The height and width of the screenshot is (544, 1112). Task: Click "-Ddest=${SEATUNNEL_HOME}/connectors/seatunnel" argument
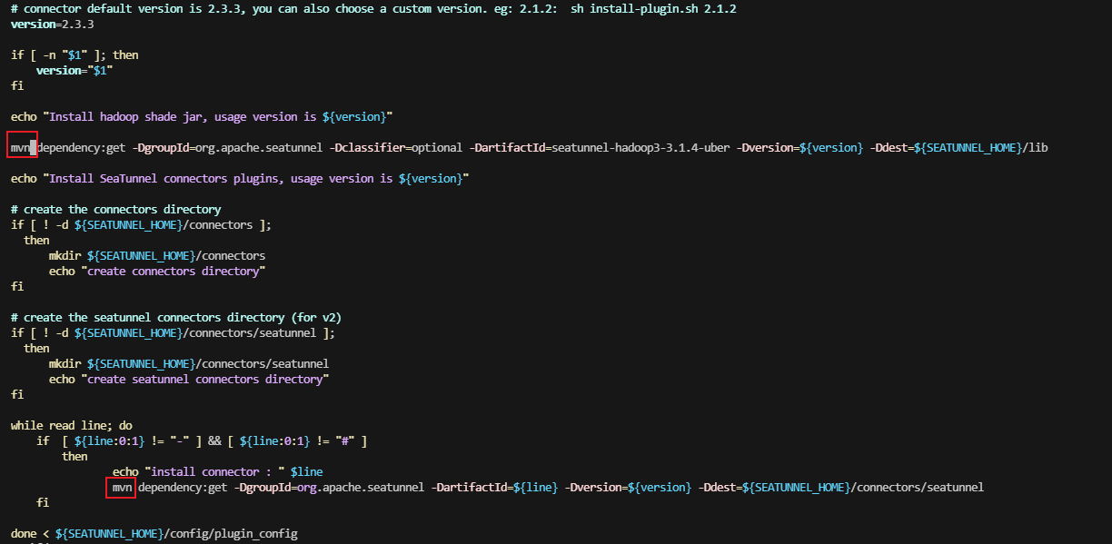click(841, 487)
